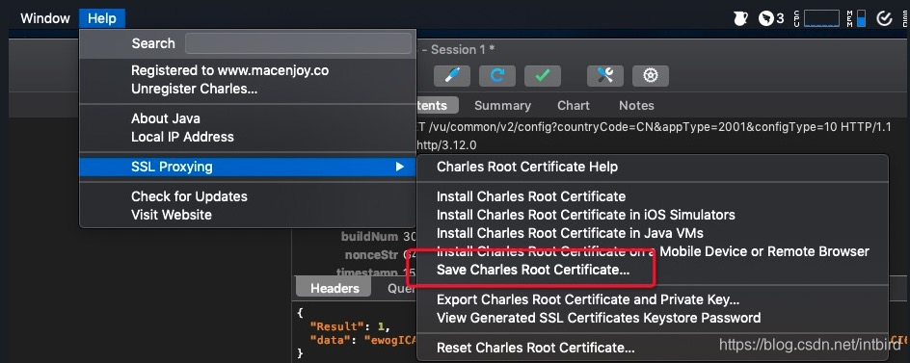Select View Generated SSL Certificates Keystore Password
Image resolution: width=910 pixels, height=363 pixels.
tap(599, 319)
